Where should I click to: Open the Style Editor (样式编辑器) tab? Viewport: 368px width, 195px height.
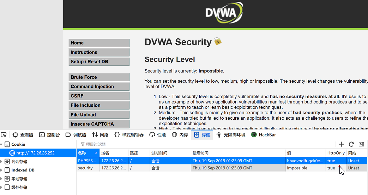coord(129,135)
